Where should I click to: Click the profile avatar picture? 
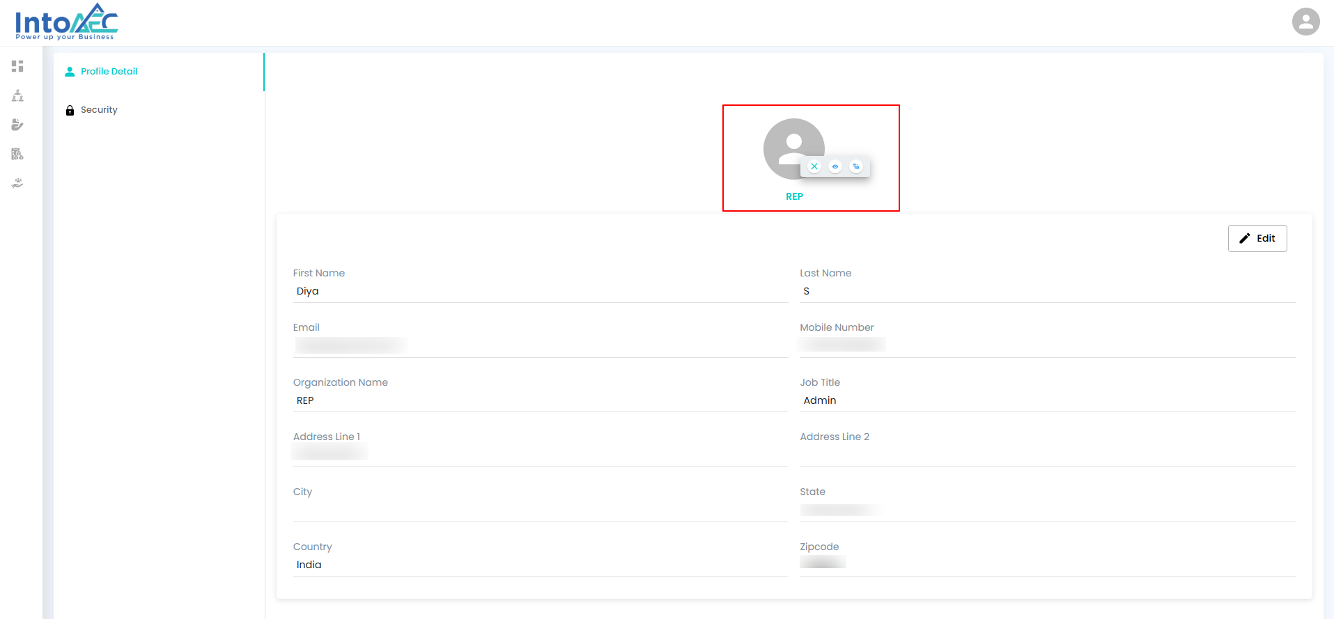[x=793, y=148]
